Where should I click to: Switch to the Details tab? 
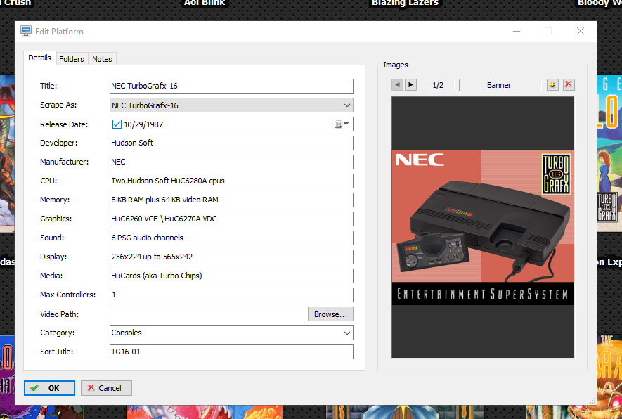39,58
